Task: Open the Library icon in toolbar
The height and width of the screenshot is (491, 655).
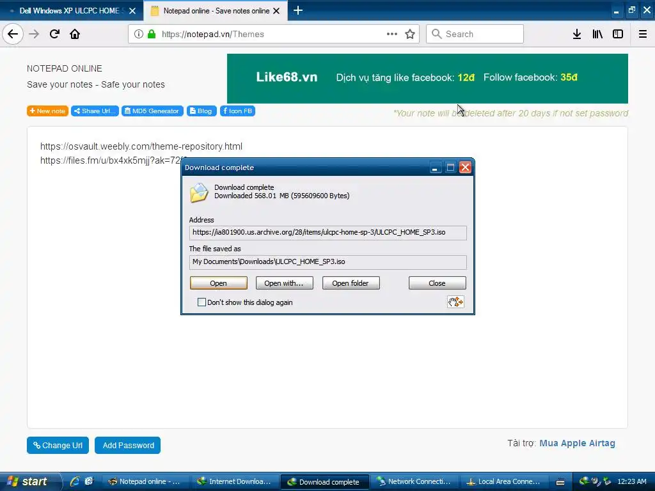Action: (x=597, y=34)
